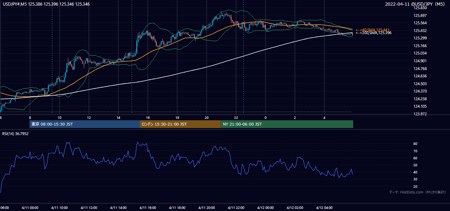The width and height of the screenshot is (450, 211).
Task: Click the bottom time label 4/12 02:00
Action: pos(295,207)
